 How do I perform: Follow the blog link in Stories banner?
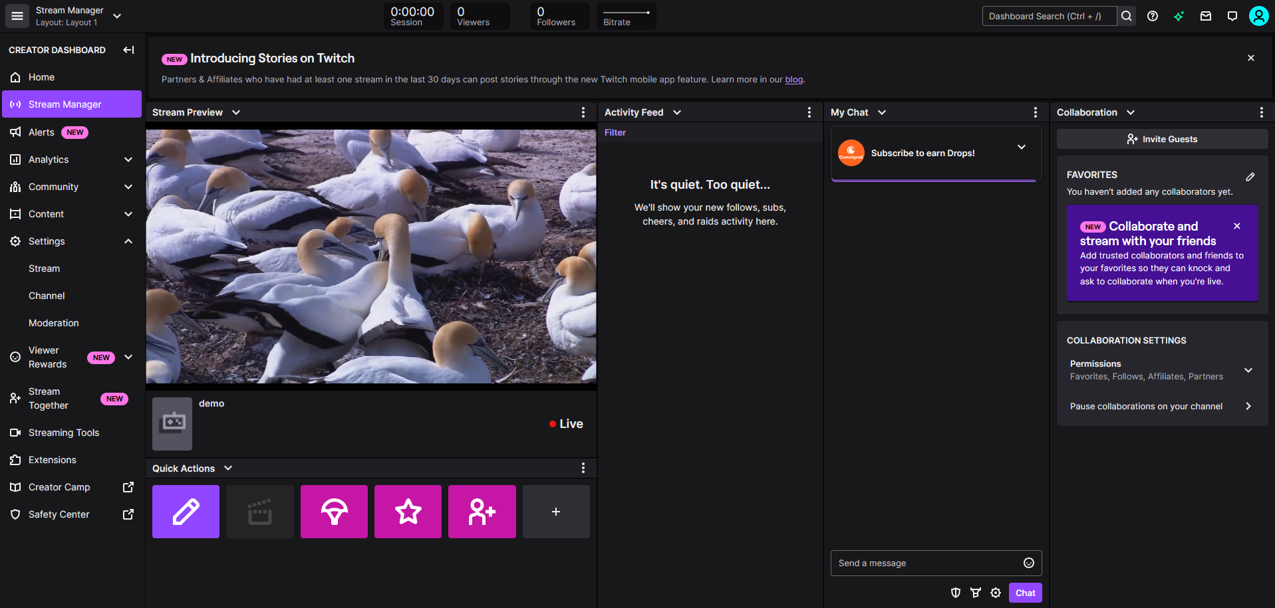point(793,79)
